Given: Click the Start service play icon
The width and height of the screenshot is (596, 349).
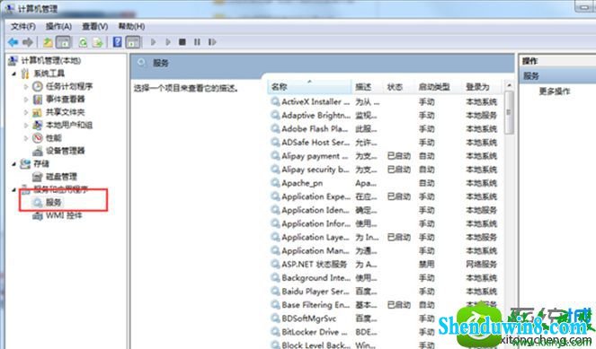Looking at the screenshot, I should (x=153, y=42).
